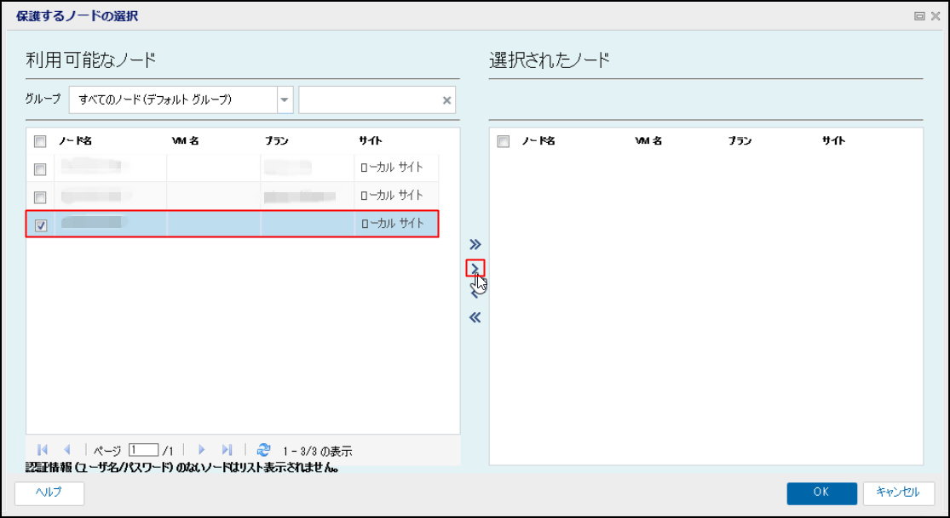Go to next page of node list
The width and height of the screenshot is (950, 518).
(x=202, y=450)
